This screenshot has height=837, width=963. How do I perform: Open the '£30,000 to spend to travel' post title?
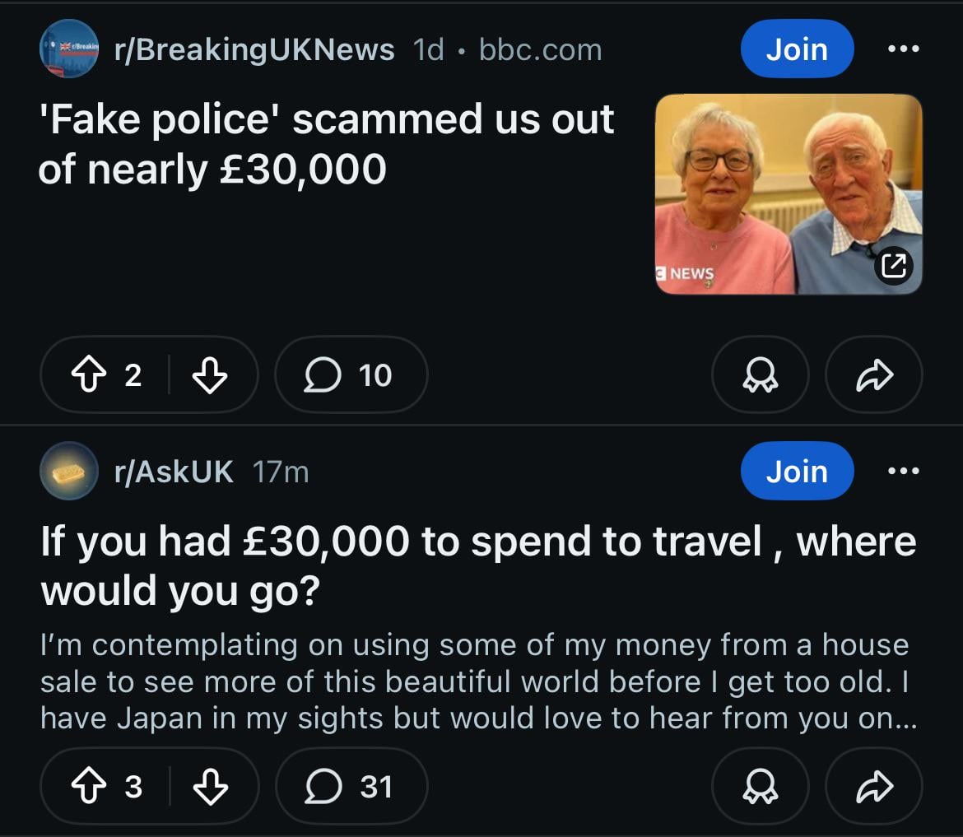coord(477,565)
